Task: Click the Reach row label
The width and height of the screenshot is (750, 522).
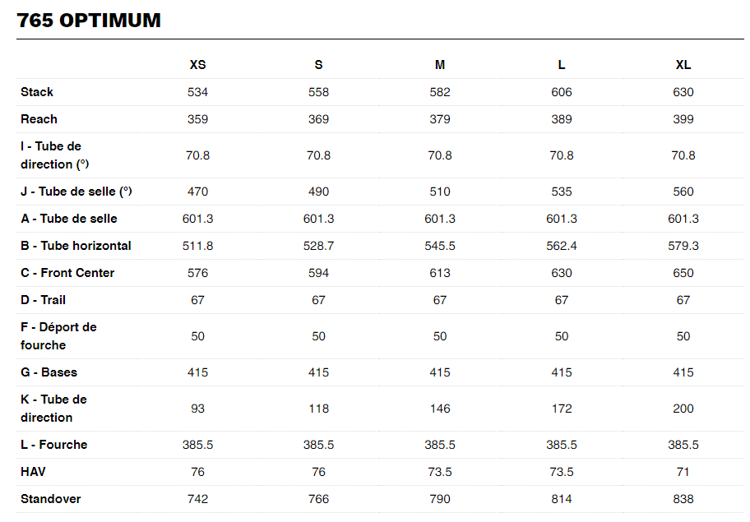Action: tap(39, 119)
